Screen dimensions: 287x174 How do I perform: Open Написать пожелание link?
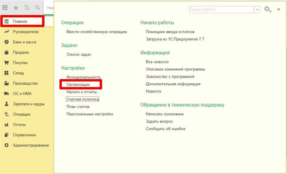(165, 114)
